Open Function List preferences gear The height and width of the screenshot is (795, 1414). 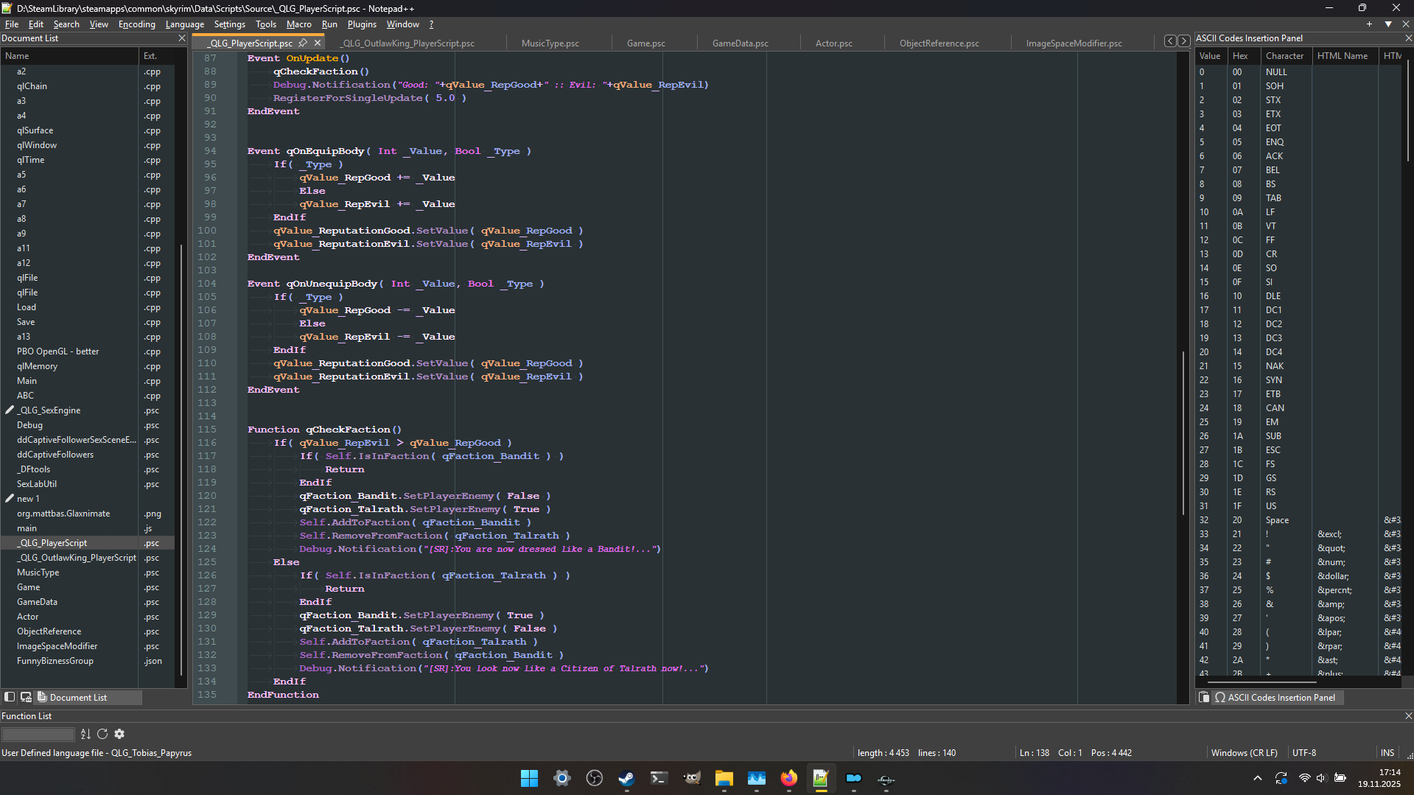[x=119, y=734]
